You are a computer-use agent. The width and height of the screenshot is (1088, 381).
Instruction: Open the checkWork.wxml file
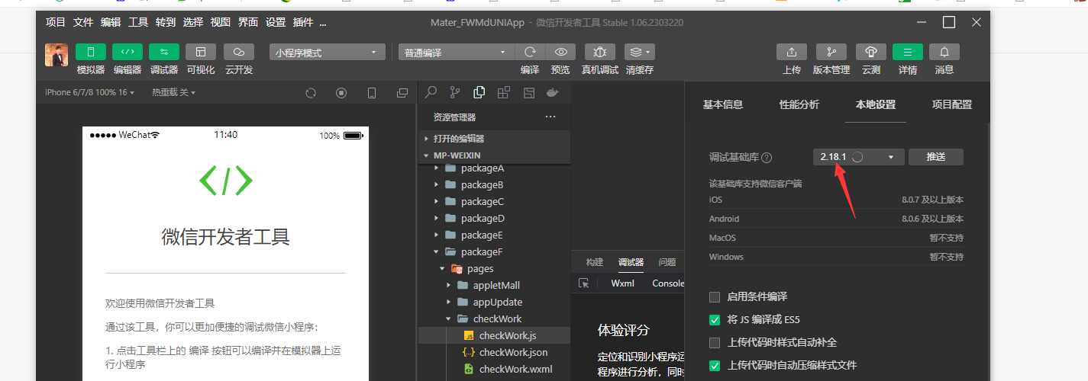(x=494, y=369)
